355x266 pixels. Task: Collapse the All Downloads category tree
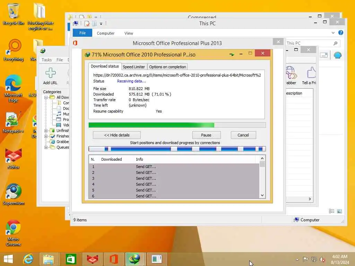(x=46, y=97)
